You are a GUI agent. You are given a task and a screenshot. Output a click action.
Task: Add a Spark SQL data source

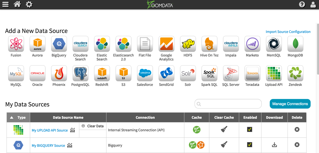(209, 73)
